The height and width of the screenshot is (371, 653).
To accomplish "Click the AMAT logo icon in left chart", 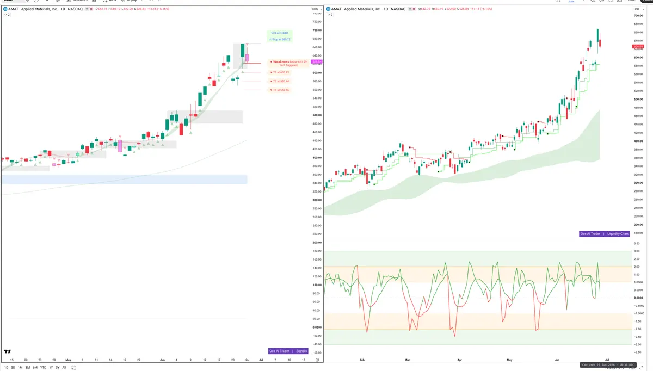I will 5,9.
